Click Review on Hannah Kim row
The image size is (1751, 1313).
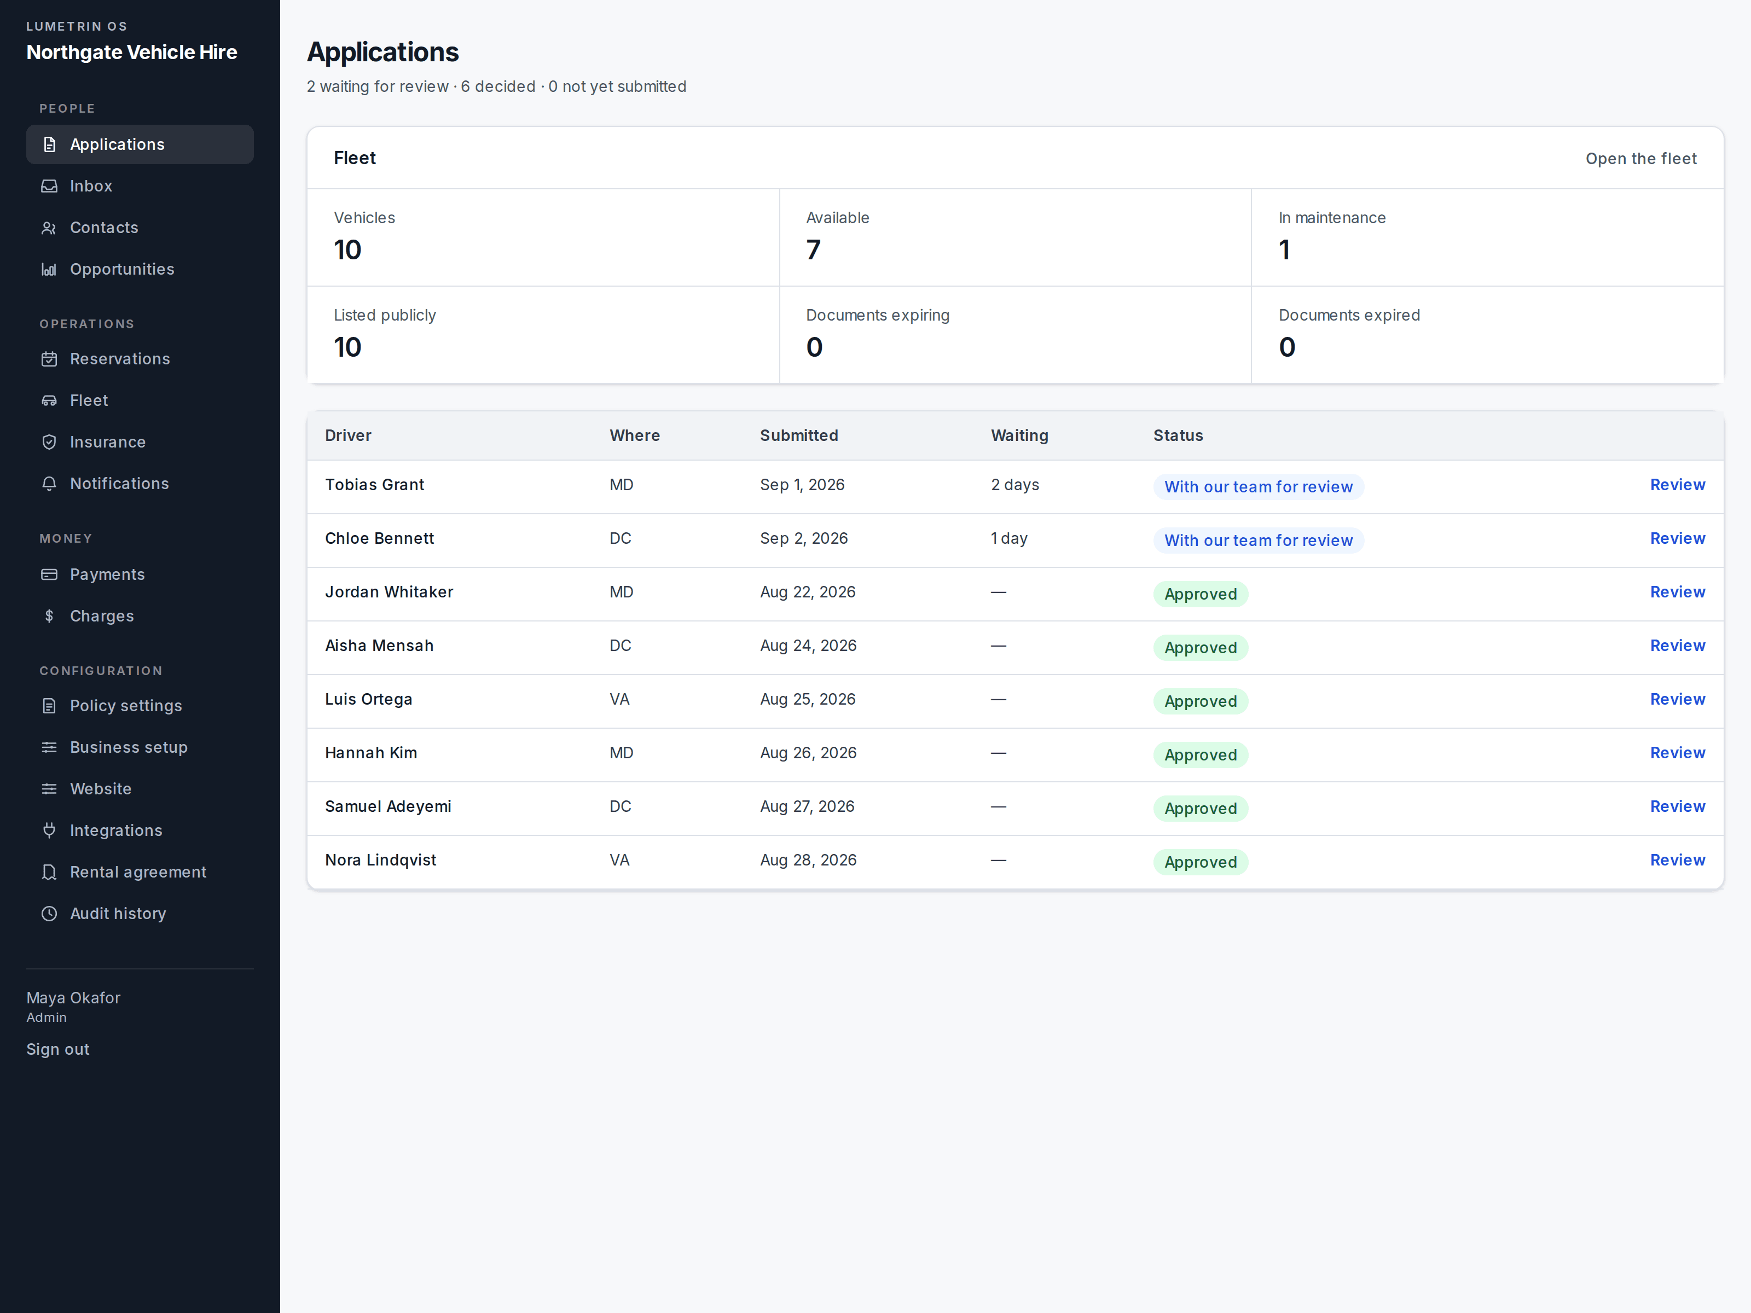(x=1677, y=753)
